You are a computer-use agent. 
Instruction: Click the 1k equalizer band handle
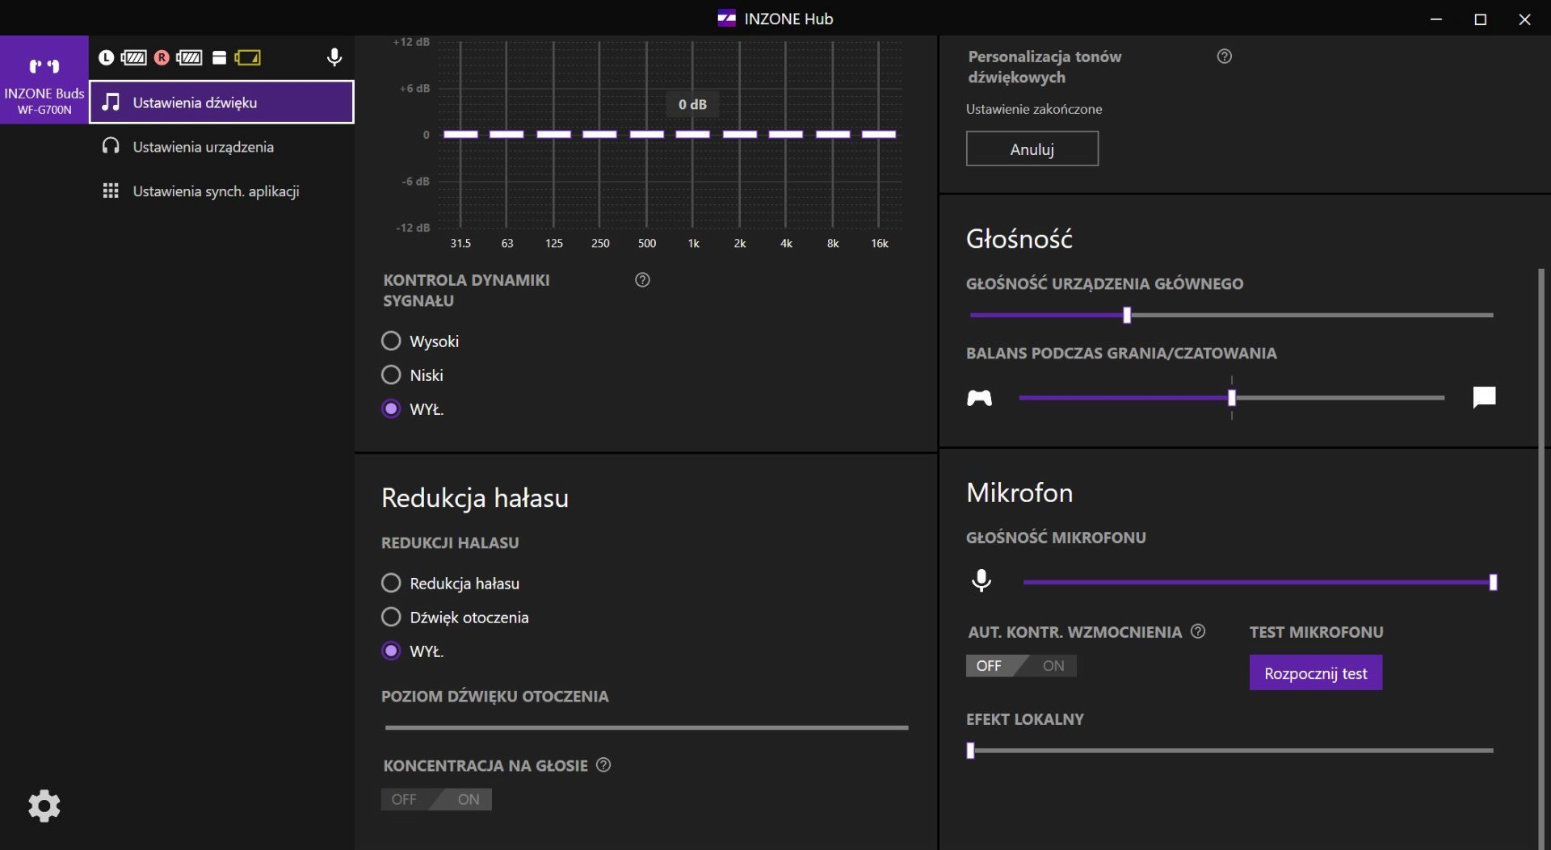(x=692, y=134)
